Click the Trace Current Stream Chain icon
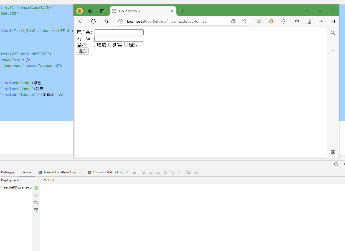This screenshot has width=345, height=251. [196, 172]
